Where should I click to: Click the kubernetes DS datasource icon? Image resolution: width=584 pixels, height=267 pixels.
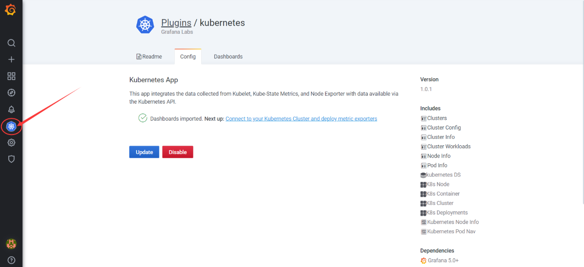tap(423, 175)
